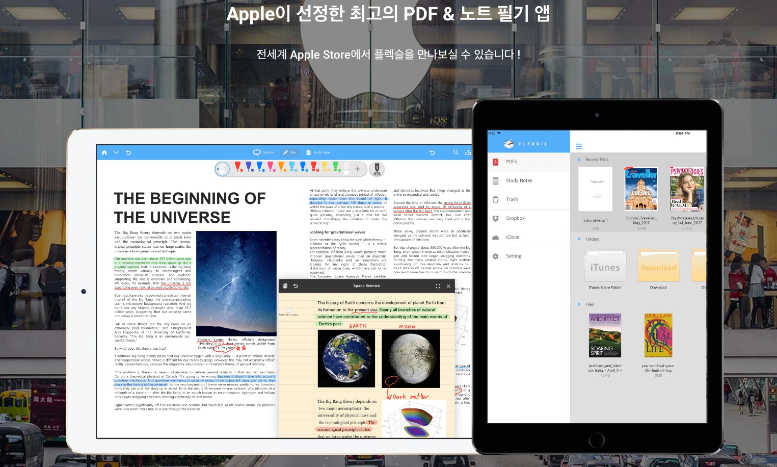Open the hamburger menu icon
The width and height of the screenshot is (777, 467).
pyautogui.click(x=579, y=146)
